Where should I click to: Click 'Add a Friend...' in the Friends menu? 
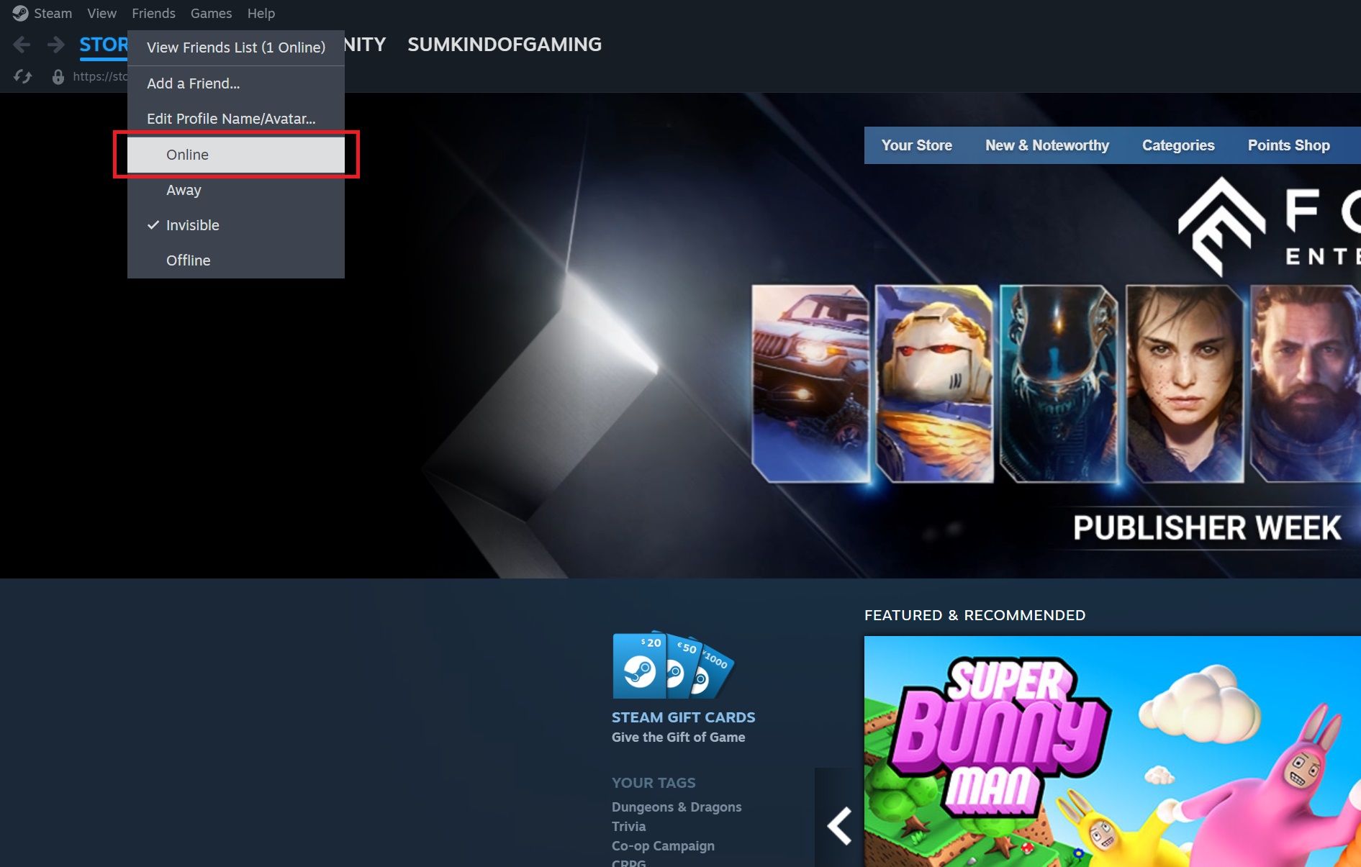193,83
